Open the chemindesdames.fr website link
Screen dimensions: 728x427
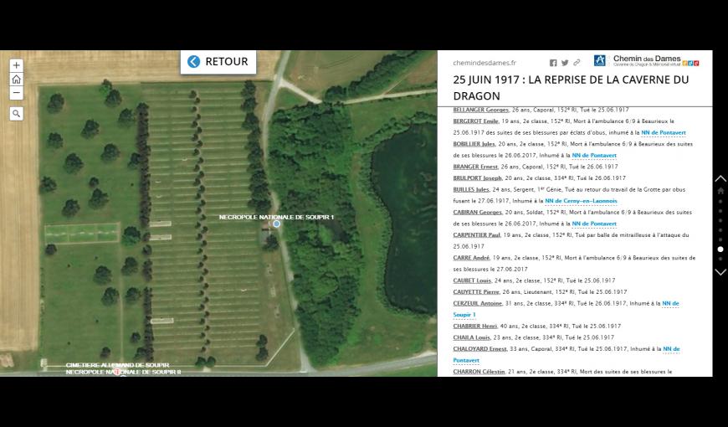tap(484, 63)
